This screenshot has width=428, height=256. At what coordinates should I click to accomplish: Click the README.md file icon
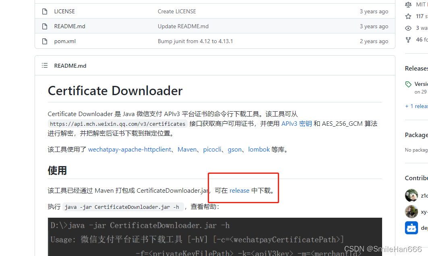pos(45,26)
